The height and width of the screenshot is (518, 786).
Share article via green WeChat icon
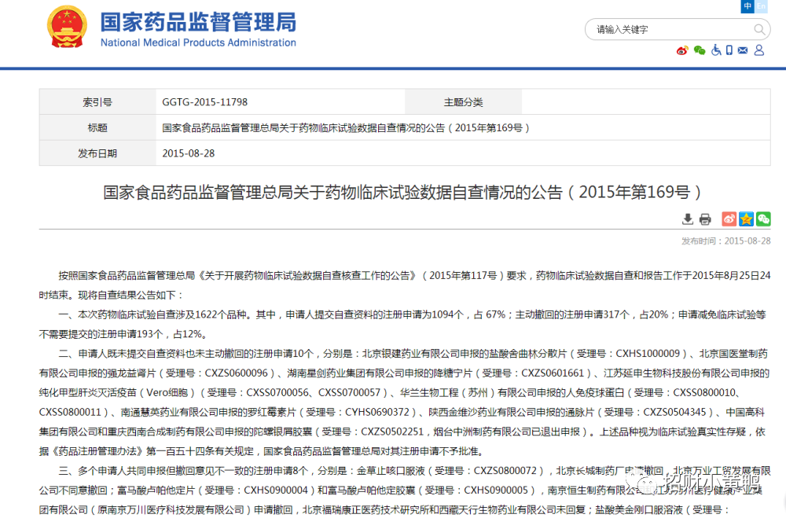[763, 219]
